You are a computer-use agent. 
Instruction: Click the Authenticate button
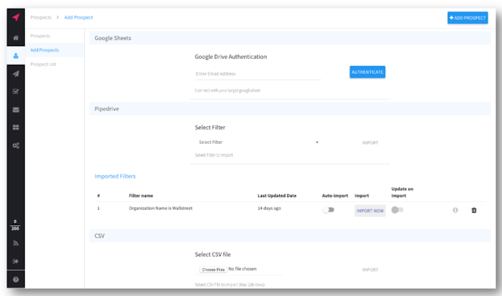pos(367,72)
